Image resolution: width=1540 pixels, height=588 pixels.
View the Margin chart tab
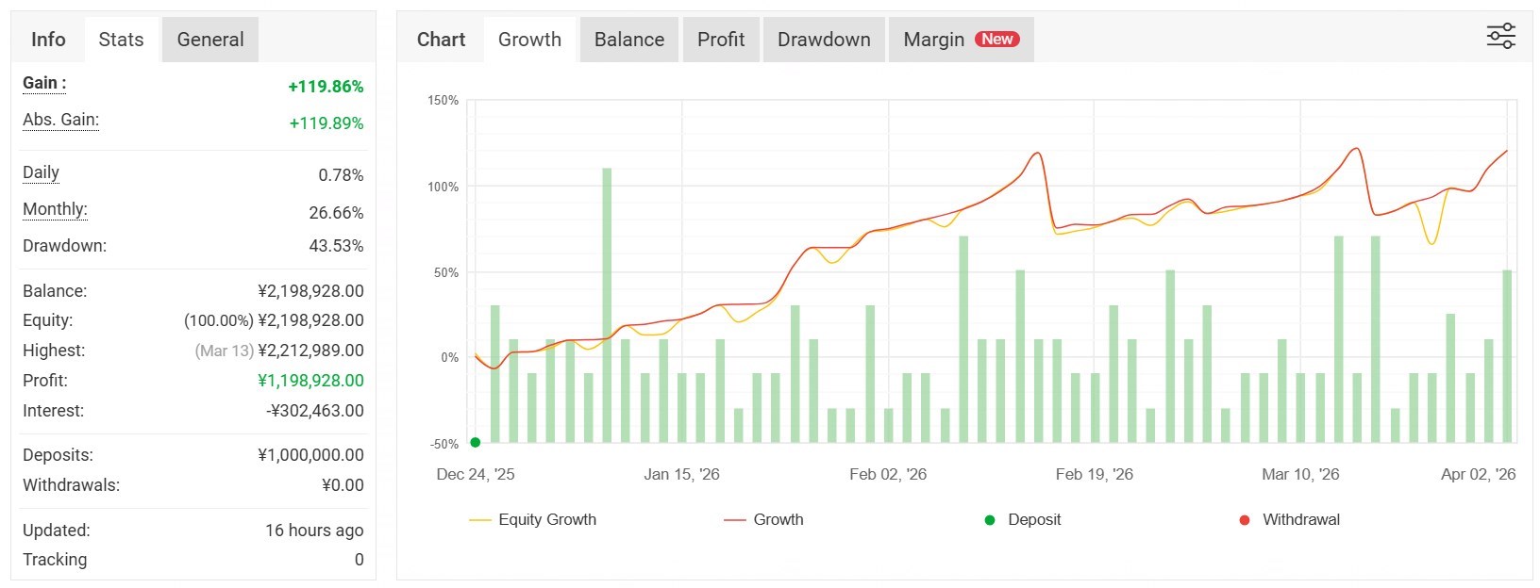point(933,40)
